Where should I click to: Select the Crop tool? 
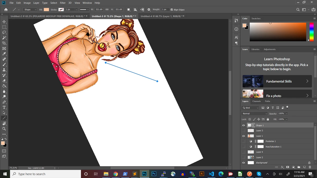pos(4,43)
